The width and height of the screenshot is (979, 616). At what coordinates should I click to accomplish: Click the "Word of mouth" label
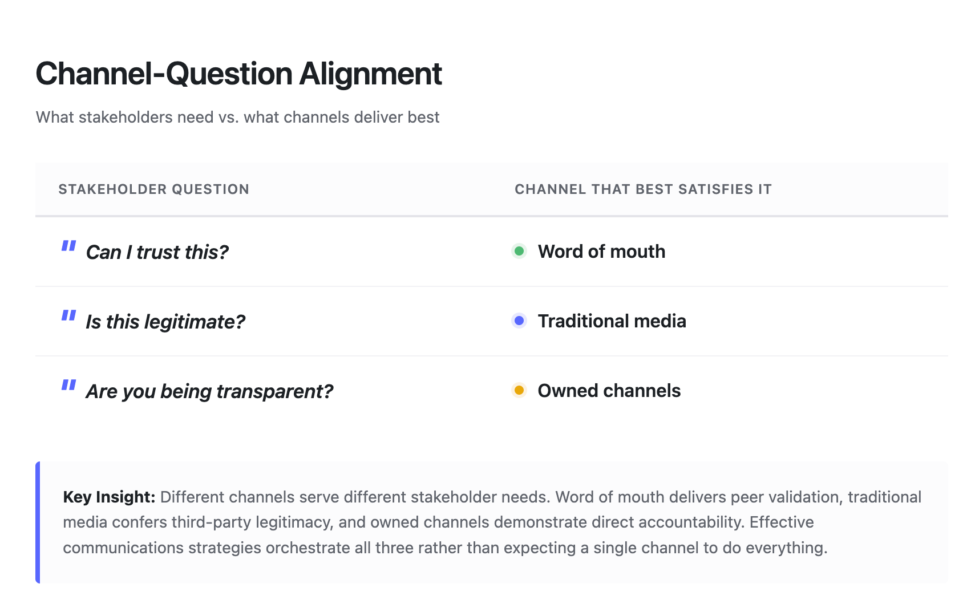coord(601,251)
